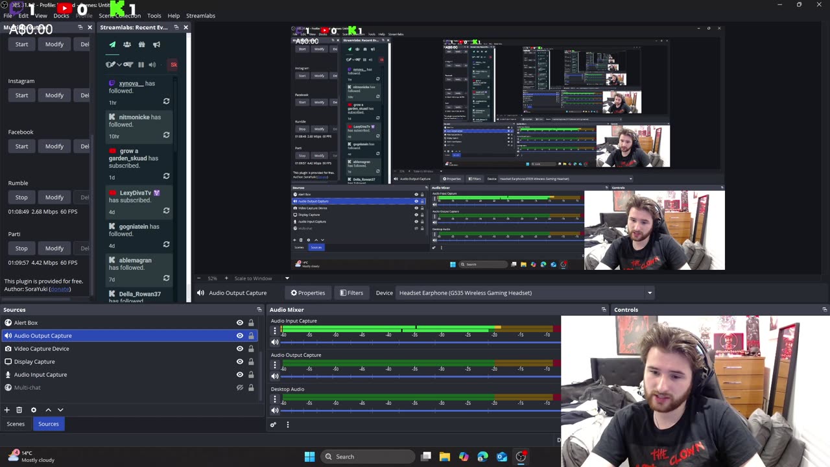Mute Audio Output Capture in mixer
Screen dimensions: 830x467
(x=275, y=376)
